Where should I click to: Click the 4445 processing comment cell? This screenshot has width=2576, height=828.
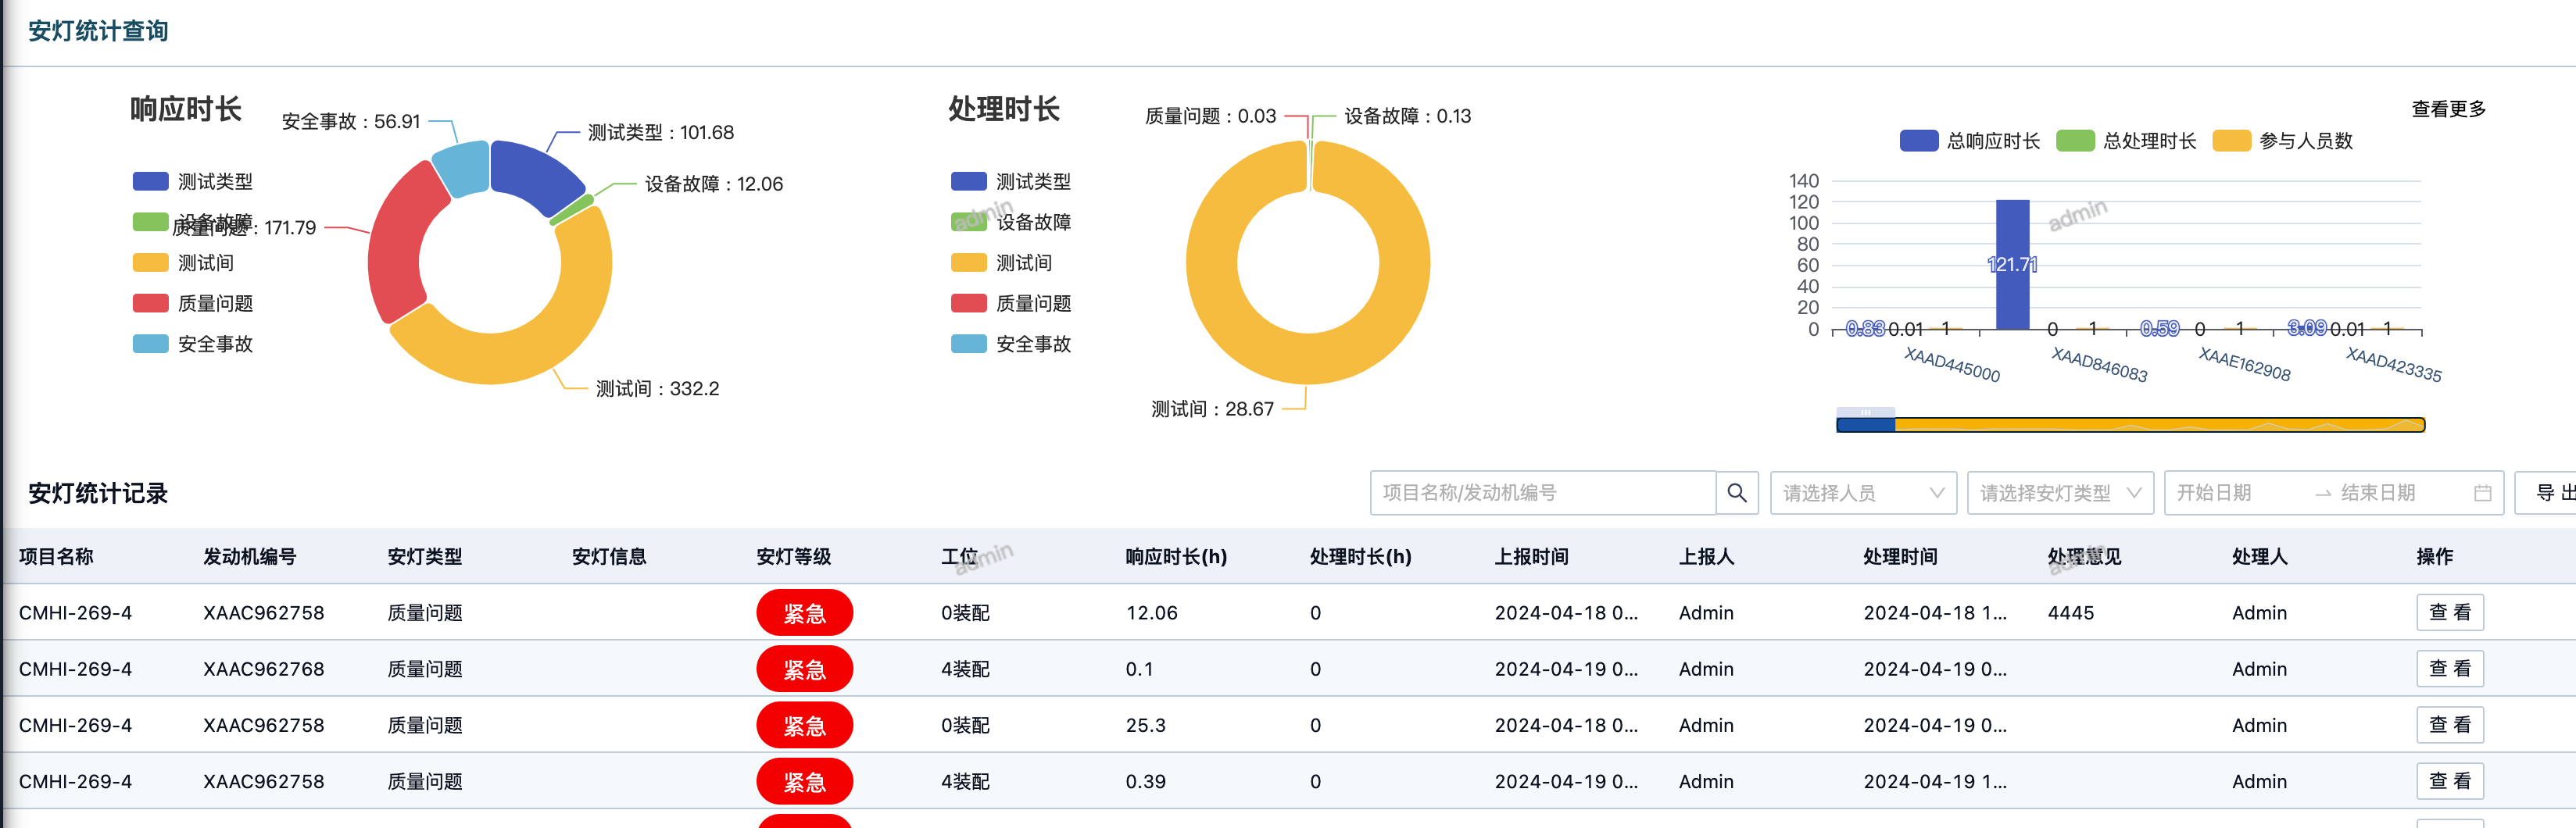tap(2071, 613)
